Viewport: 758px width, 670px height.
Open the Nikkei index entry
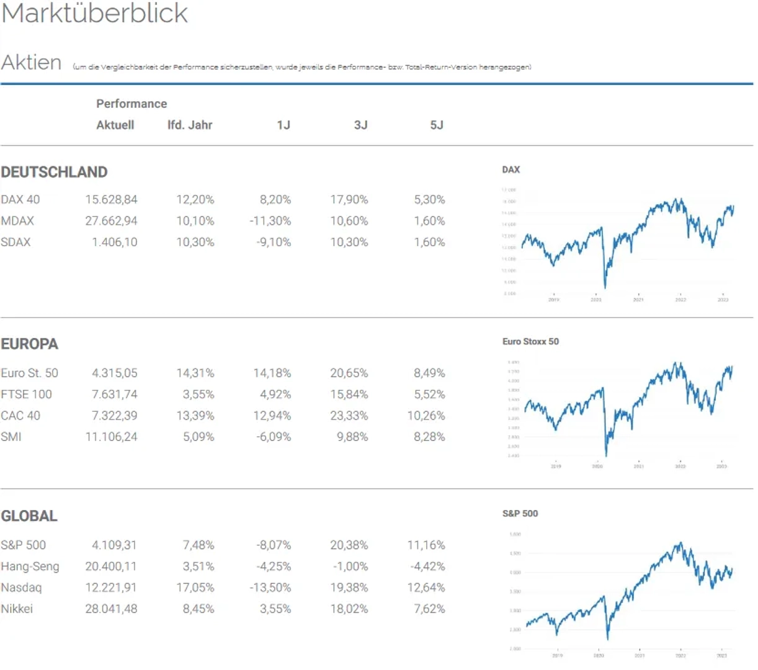coord(17,609)
